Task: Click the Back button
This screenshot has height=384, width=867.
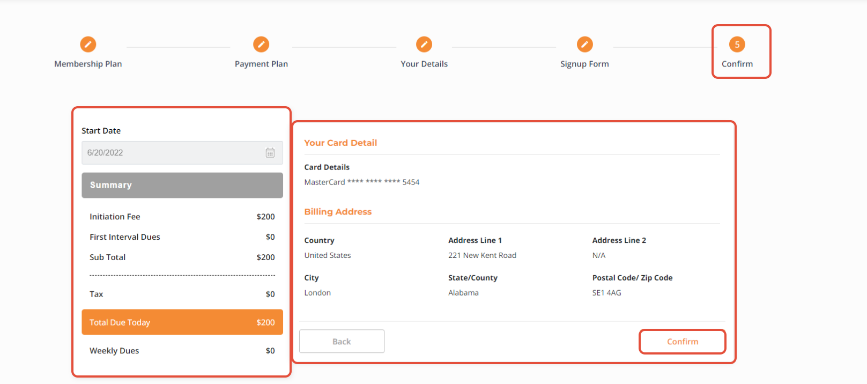Action: coord(342,342)
